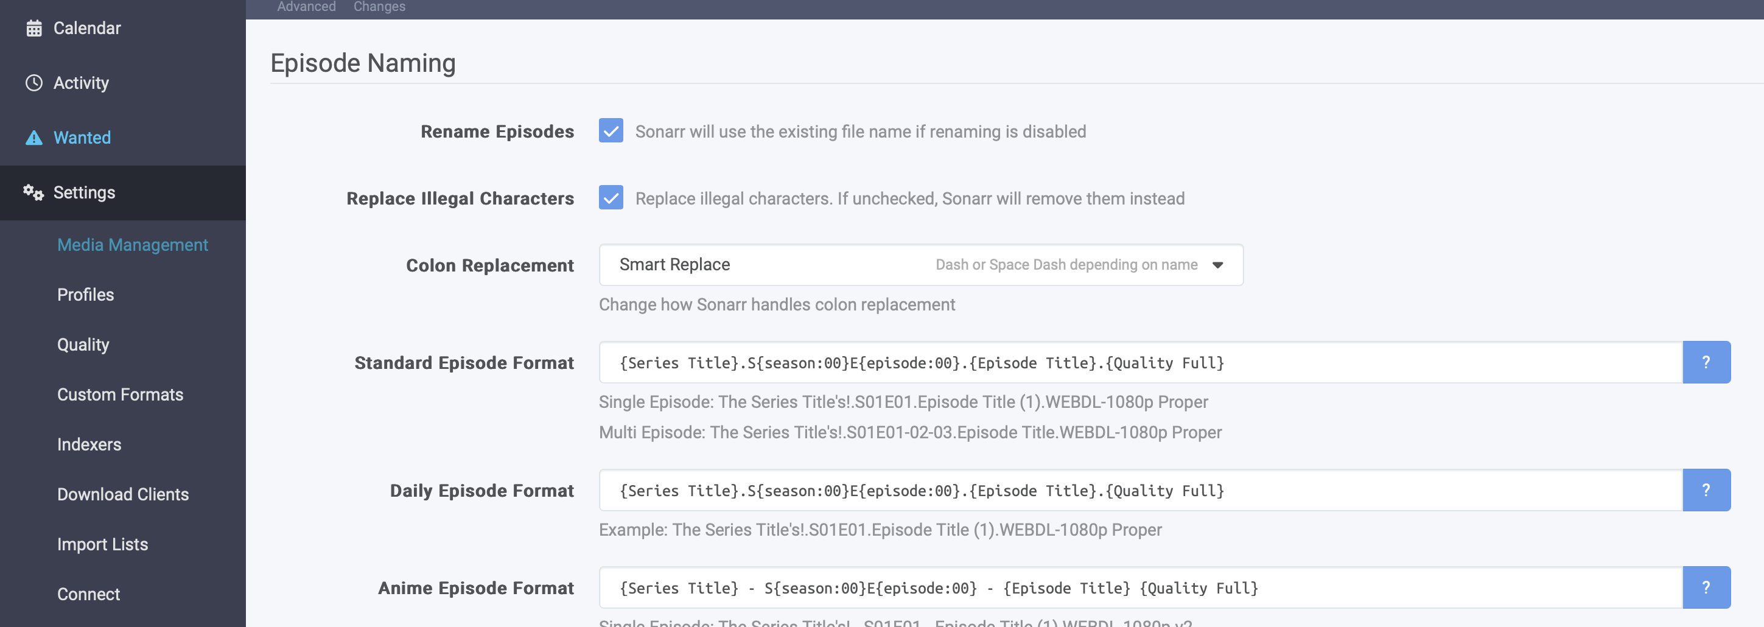This screenshot has height=627, width=1764.
Task: Click the Calendar icon in sidebar
Action: [33, 28]
